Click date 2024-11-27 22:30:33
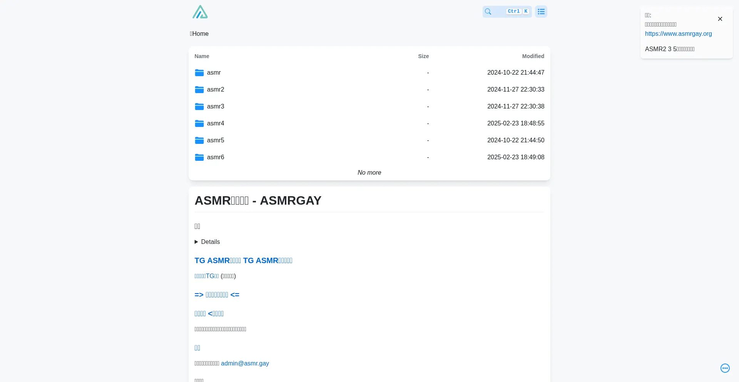Image resolution: width=739 pixels, height=382 pixels. pos(516,90)
